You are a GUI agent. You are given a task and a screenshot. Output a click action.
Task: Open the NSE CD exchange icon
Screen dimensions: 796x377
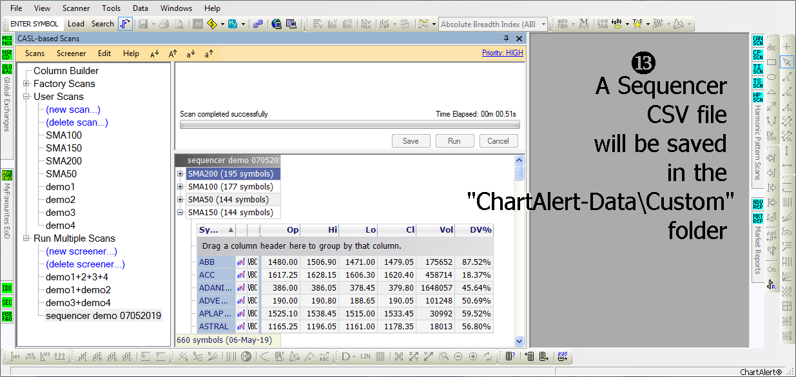pyautogui.click(x=7, y=53)
